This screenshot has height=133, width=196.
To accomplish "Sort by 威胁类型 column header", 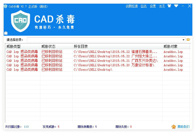I will coord(23,46).
